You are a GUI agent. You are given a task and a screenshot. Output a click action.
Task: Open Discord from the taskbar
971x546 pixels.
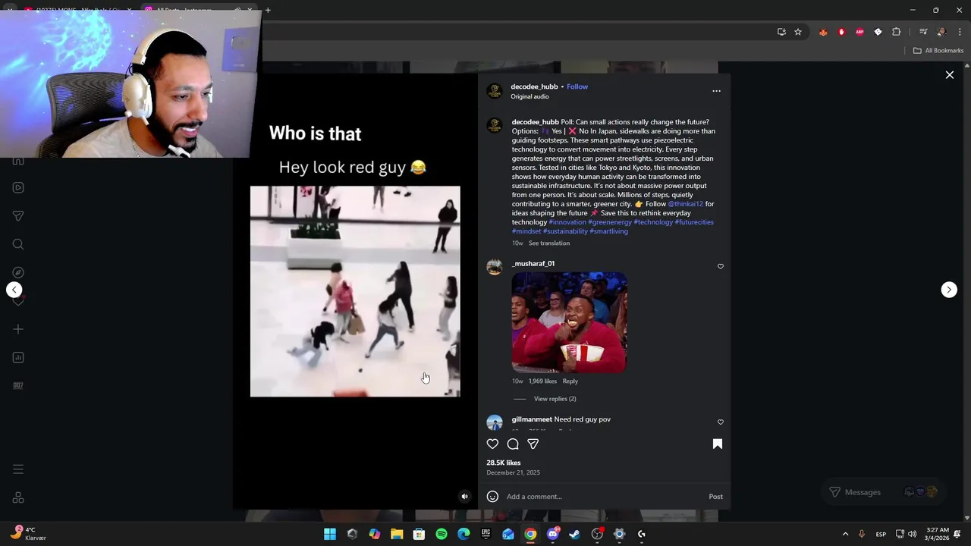click(553, 534)
